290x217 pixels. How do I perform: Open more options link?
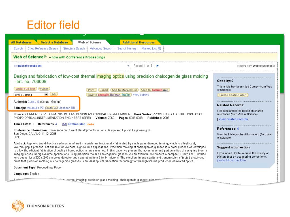point(141,95)
